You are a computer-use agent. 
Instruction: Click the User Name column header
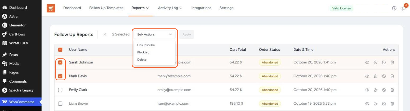pos(78,50)
